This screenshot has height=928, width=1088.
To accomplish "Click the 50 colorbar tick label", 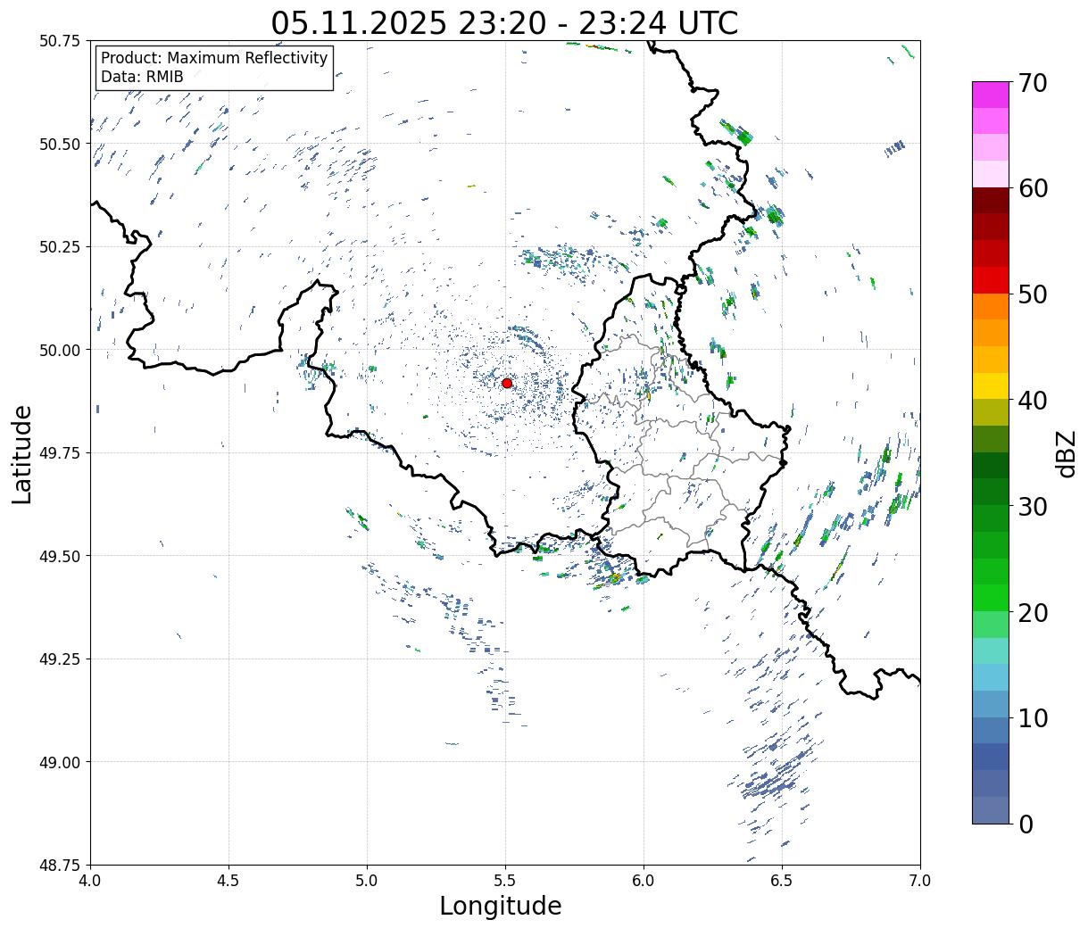I will pyautogui.click(x=1032, y=294).
